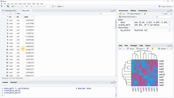Click the Save workspace disk icon

point(123,14)
